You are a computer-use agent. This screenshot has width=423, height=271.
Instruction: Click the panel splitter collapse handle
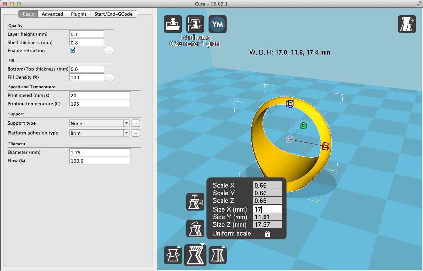[155, 139]
